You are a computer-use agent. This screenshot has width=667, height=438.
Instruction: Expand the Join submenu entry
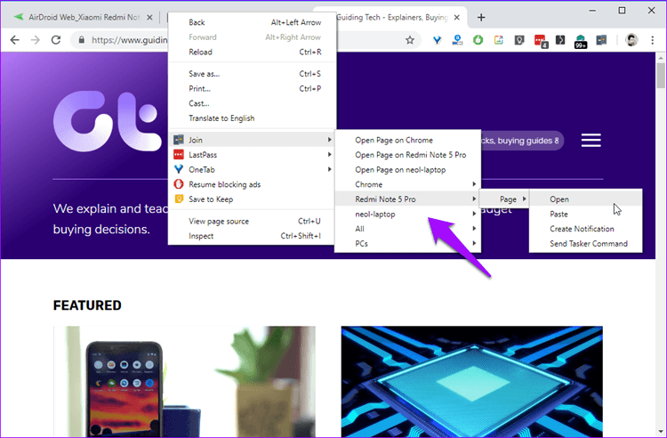(253, 140)
